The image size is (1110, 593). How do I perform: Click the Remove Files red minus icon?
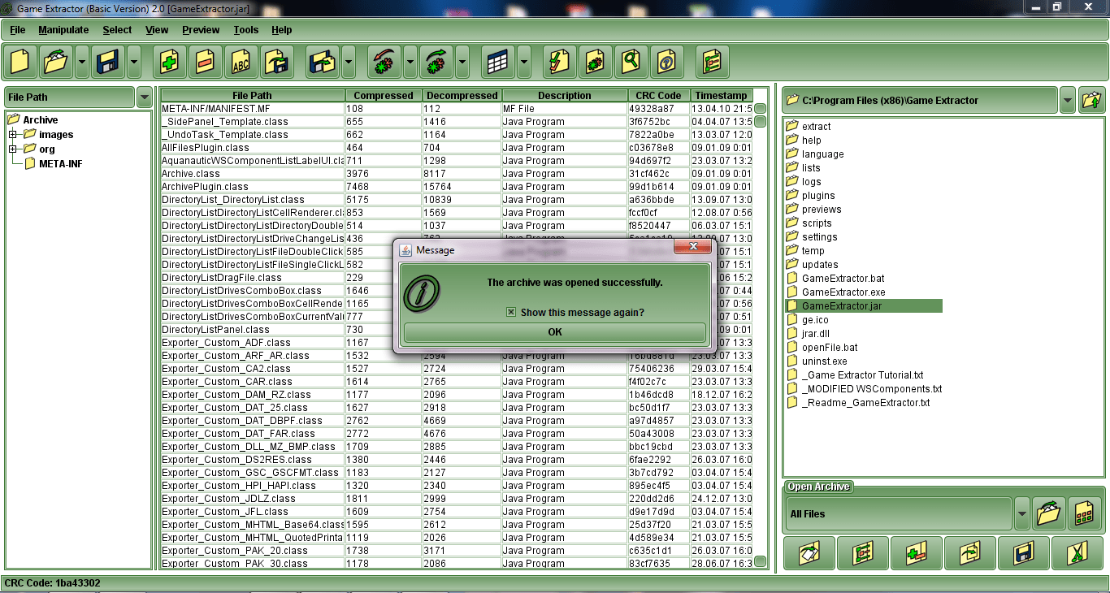point(206,61)
